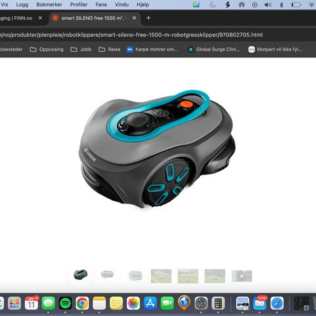Open FaceTime from the dock
Screen dimensions: 316x316
(x=167, y=303)
